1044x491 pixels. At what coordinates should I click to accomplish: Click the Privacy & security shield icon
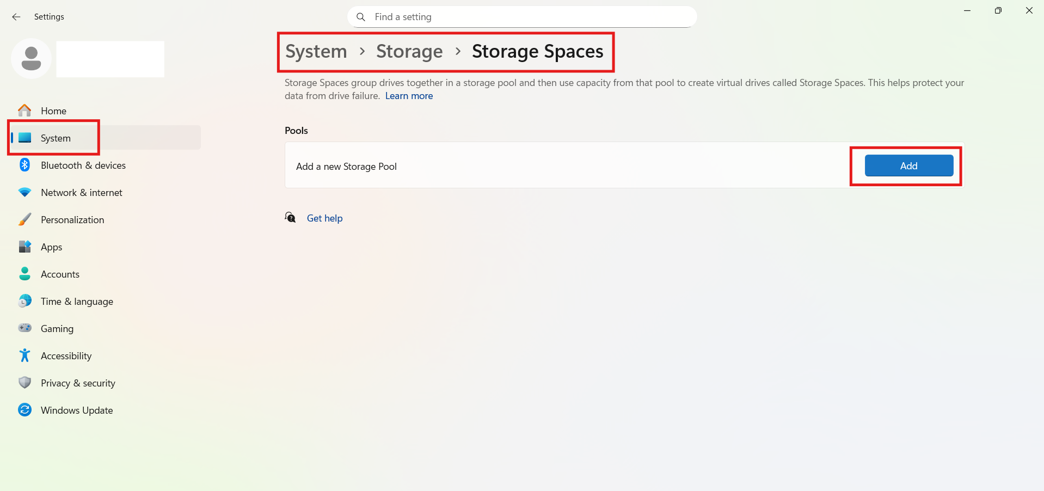click(x=24, y=383)
